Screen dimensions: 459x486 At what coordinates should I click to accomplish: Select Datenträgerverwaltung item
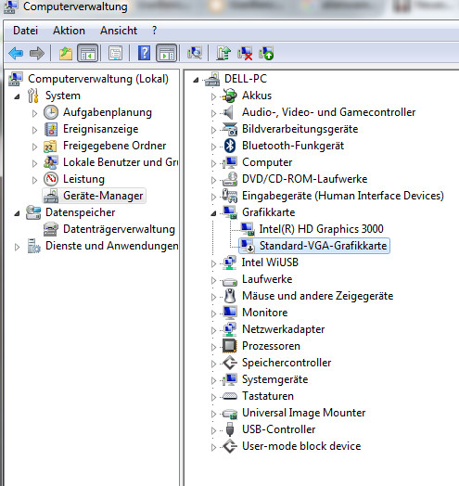(119, 229)
